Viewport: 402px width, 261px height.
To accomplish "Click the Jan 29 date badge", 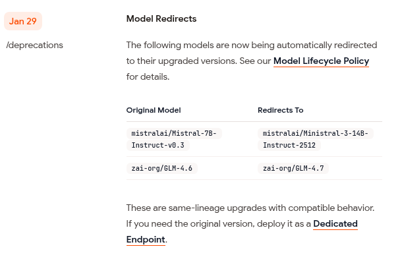I will coord(23,21).
